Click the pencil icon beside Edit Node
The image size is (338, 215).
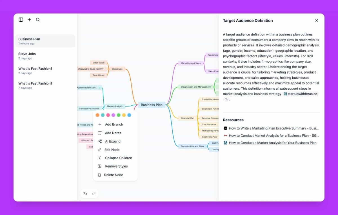pos(99,150)
